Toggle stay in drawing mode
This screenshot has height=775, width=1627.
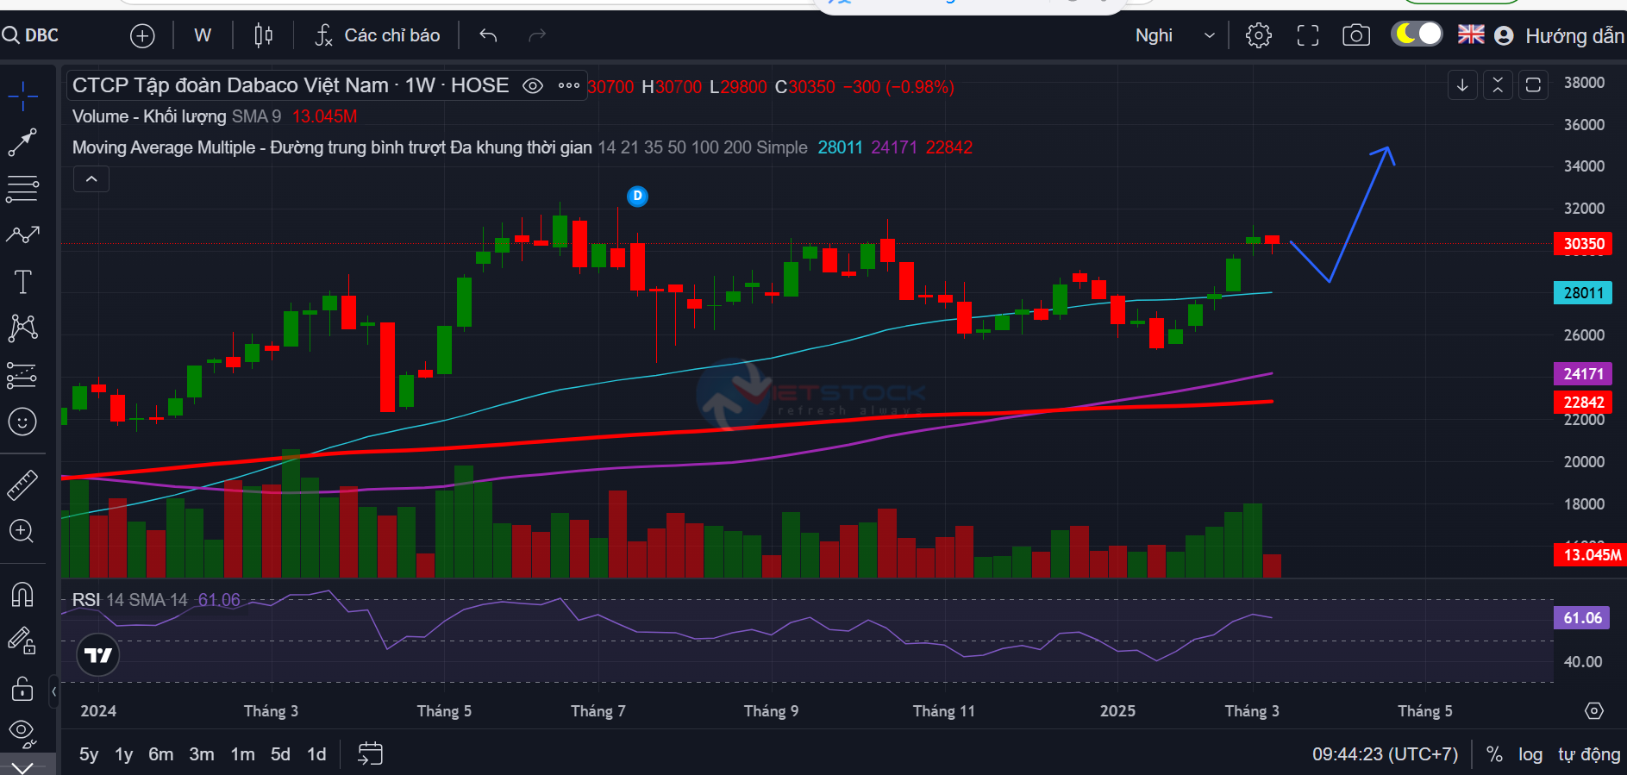(x=22, y=641)
